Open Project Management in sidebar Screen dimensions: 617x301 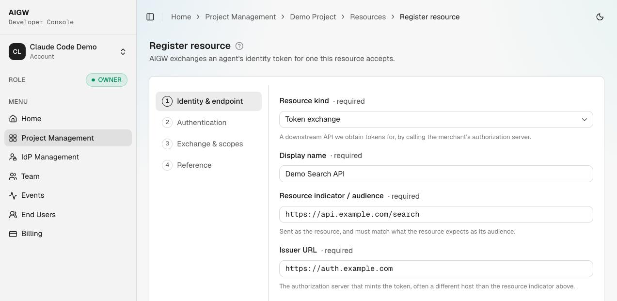tap(68, 138)
